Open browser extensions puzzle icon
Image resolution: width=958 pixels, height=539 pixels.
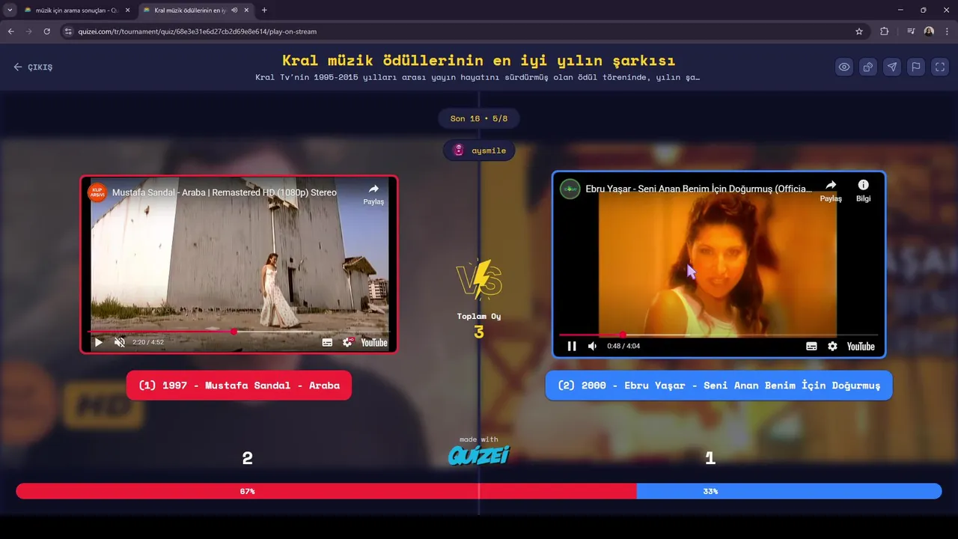click(885, 31)
